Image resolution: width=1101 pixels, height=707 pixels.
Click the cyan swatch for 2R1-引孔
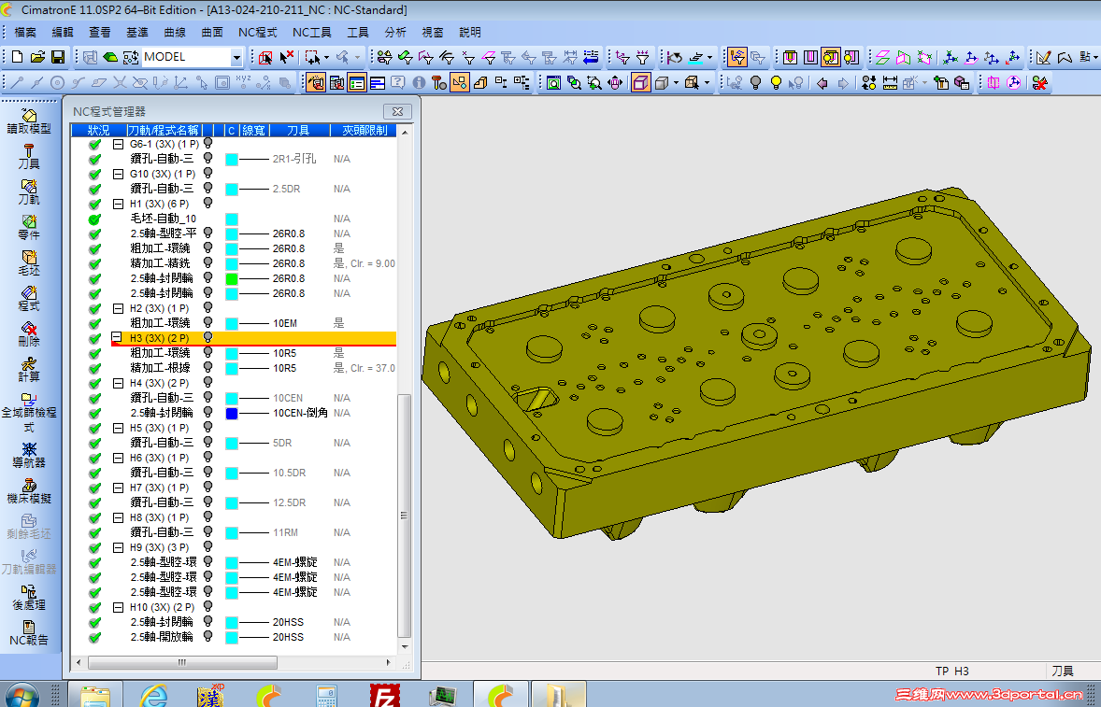[x=232, y=159]
